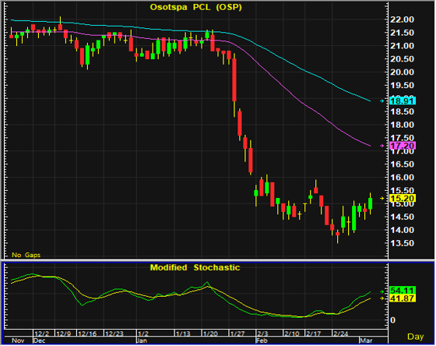Screen dimensions: 436x346
Task: Click the Osotspa PCL (OSP) chart title
Action: (196, 7)
